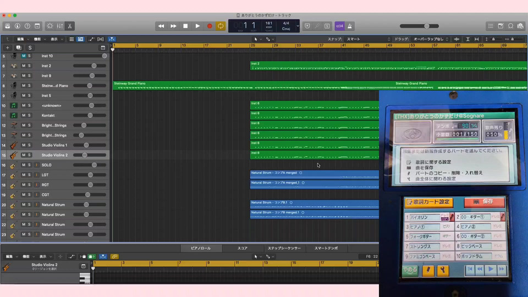Toggle the metronome click button
This screenshot has width=528, height=297.
pyautogui.click(x=350, y=26)
